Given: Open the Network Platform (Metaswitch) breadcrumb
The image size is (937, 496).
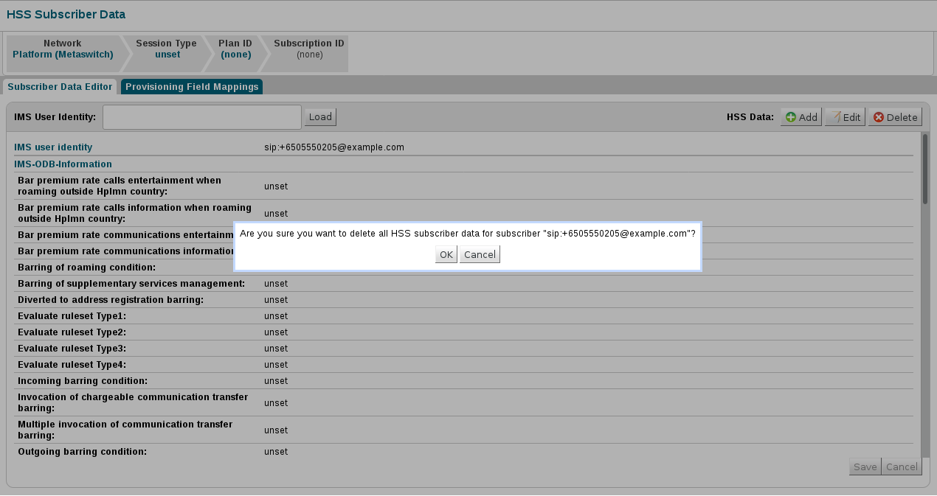Looking at the screenshot, I should (x=63, y=49).
